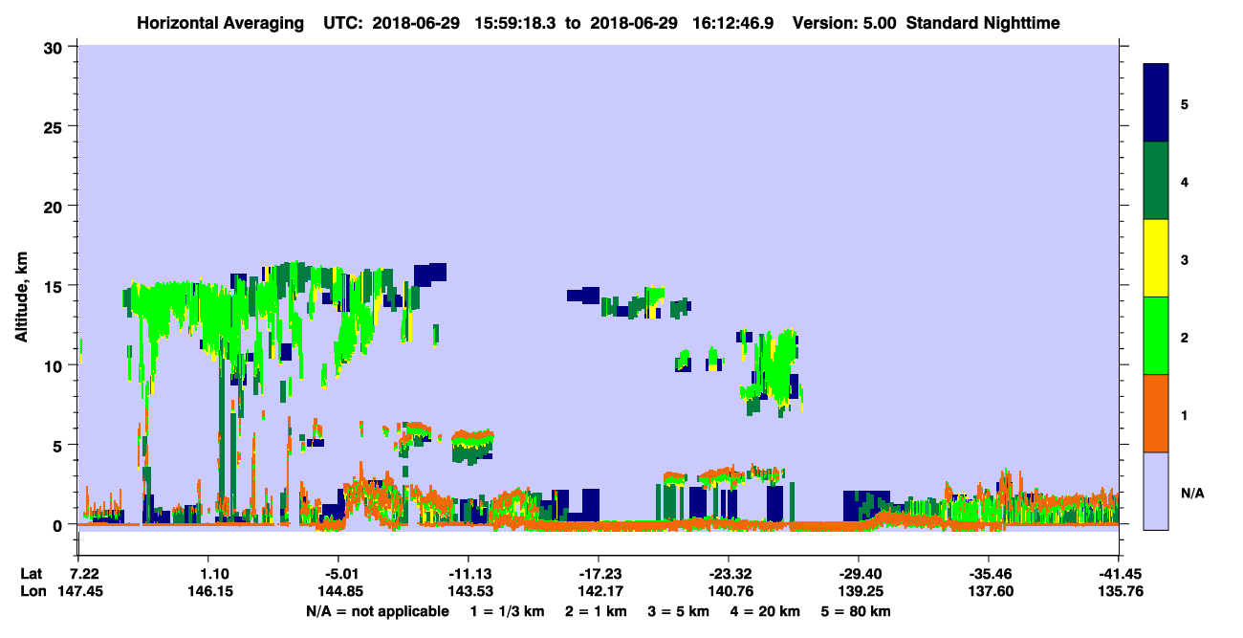Click the colorbar label 4
The image size is (1243, 638).
pyautogui.click(x=1185, y=181)
